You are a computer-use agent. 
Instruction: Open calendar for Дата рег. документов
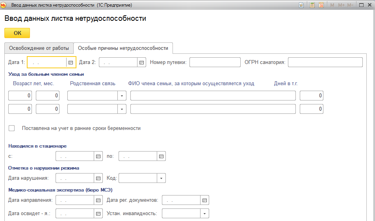pyautogui.click(x=205, y=200)
